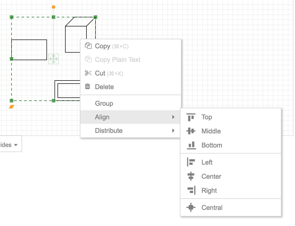
Task: Click the orange parallelogram handle below selection
Action: (12, 107)
